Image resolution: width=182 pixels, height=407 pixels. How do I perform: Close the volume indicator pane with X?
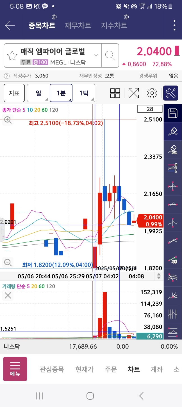(x=8, y=295)
